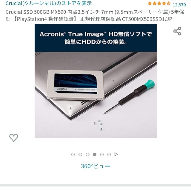Tap the screws shown below the laptop

click(x=98, y=125)
